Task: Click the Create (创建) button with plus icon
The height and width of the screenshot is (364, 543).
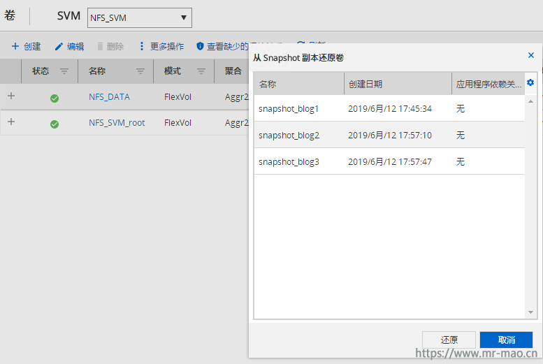Action: [26, 46]
